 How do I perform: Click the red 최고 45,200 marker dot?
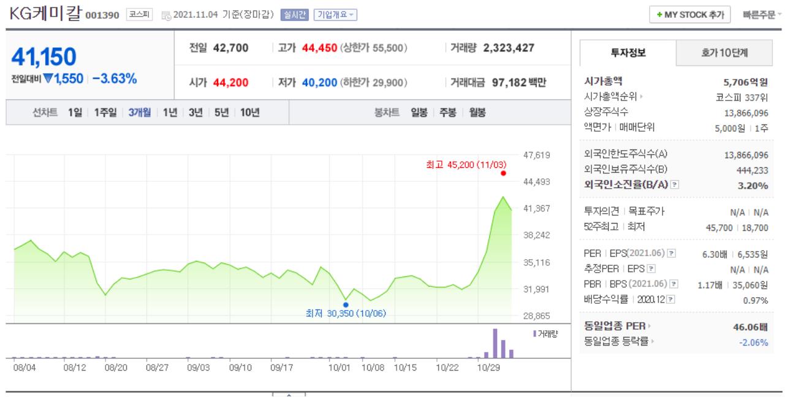tap(503, 173)
